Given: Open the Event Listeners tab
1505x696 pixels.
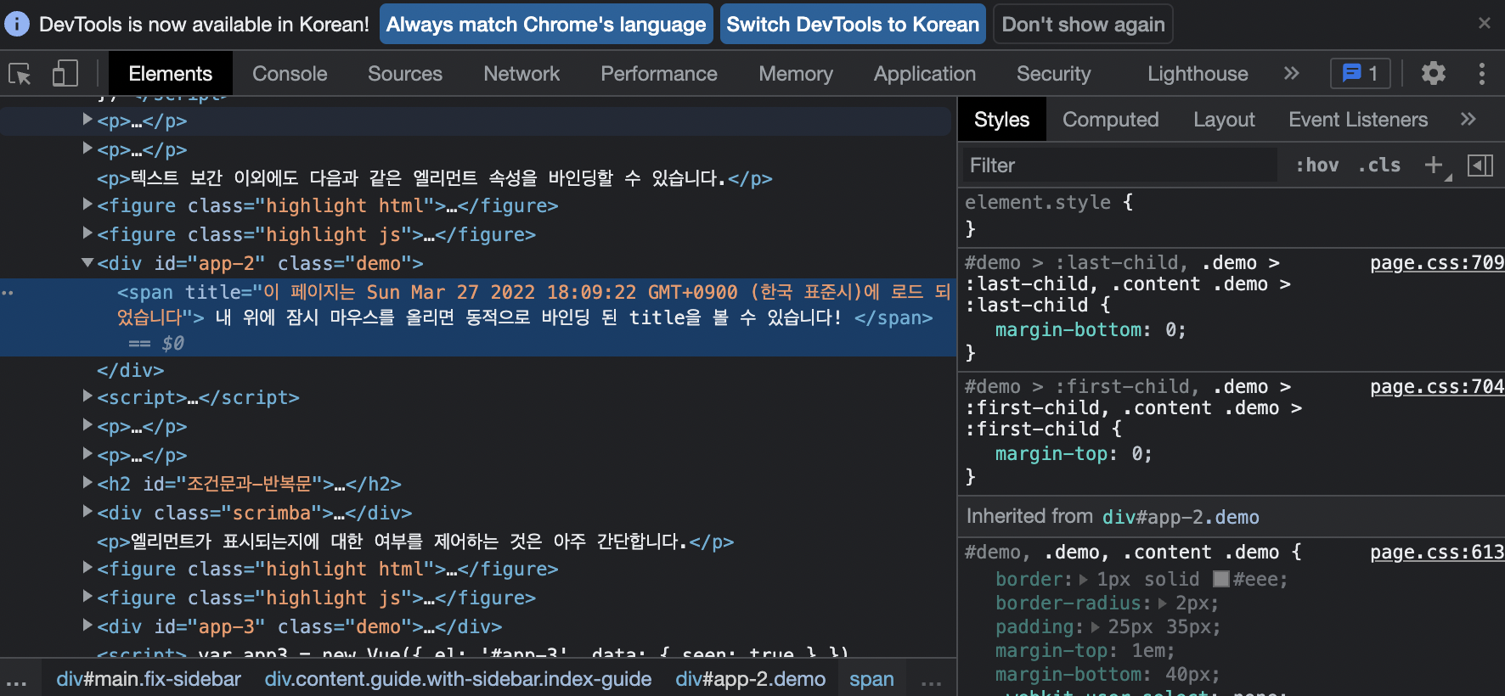Looking at the screenshot, I should tap(1358, 120).
